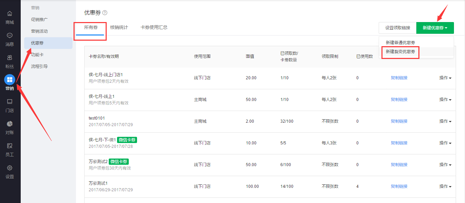Screen dimensions: 465x203
Task: Click 复制链接 for 侯-七月-线上1 coupon
Action: pyautogui.click(x=399, y=100)
